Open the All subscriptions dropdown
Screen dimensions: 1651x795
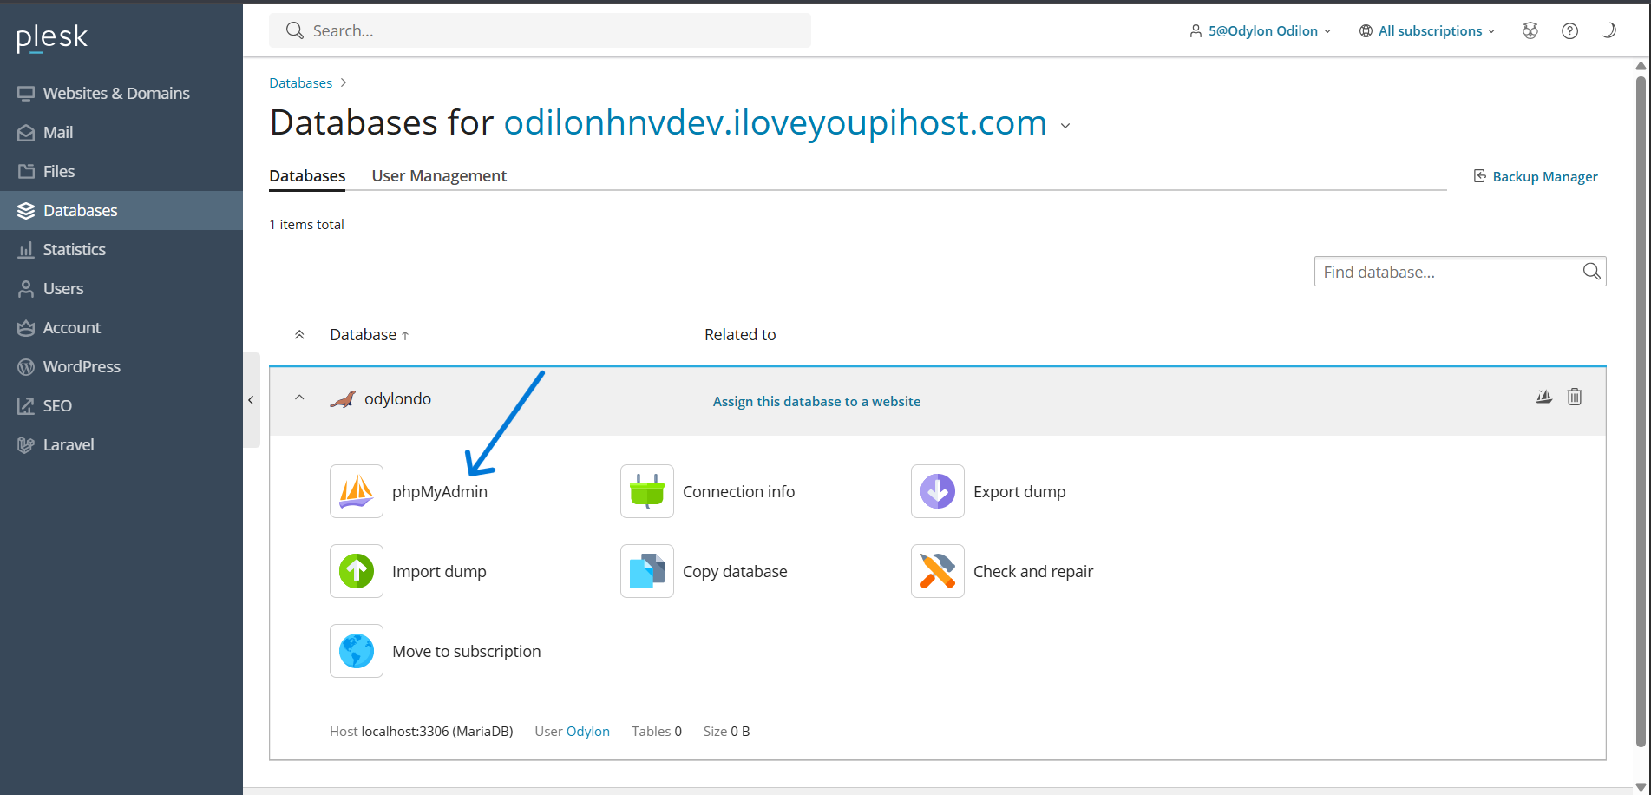1427,31
